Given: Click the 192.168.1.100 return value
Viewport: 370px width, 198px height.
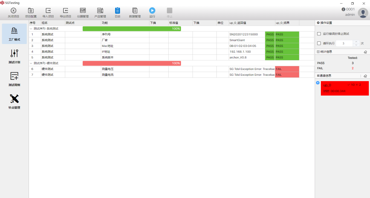Looking at the screenshot, I should [240, 52].
